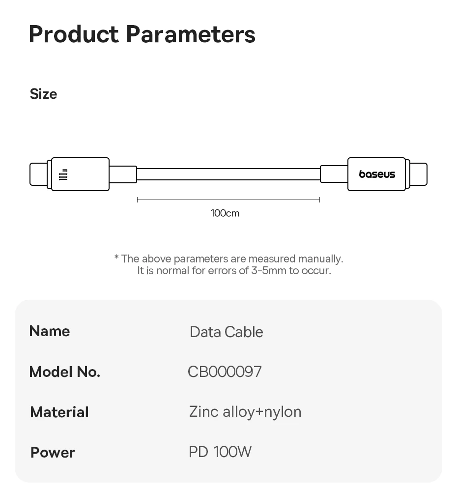Click the "Model No." row label
The width and height of the screenshot is (457, 489).
[65, 372]
